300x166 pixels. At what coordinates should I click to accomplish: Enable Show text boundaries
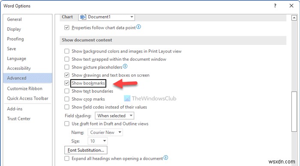pos(67,91)
